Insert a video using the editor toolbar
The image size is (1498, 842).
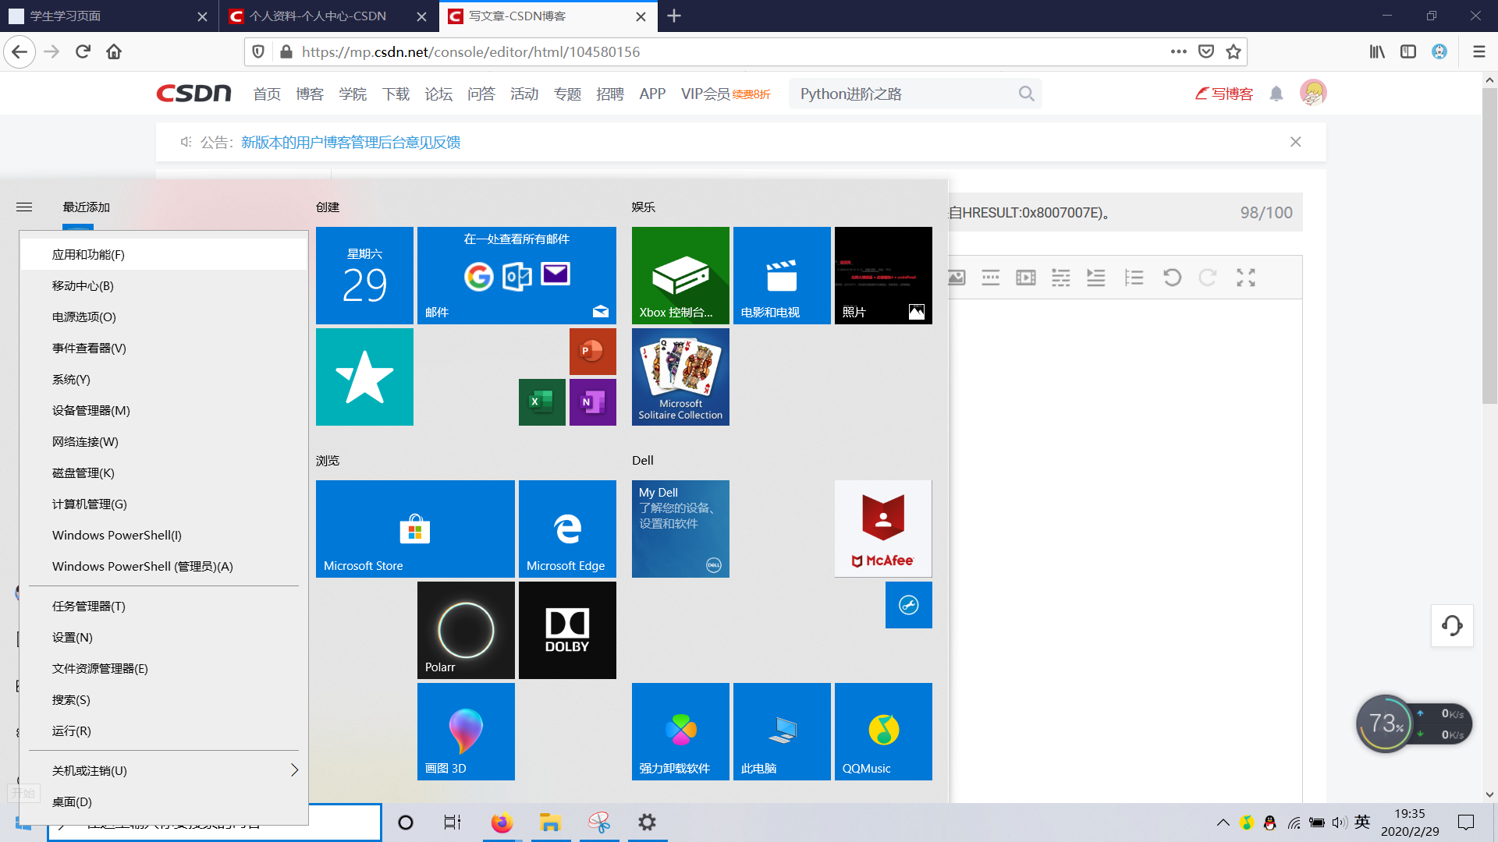click(x=1026, y=277)
